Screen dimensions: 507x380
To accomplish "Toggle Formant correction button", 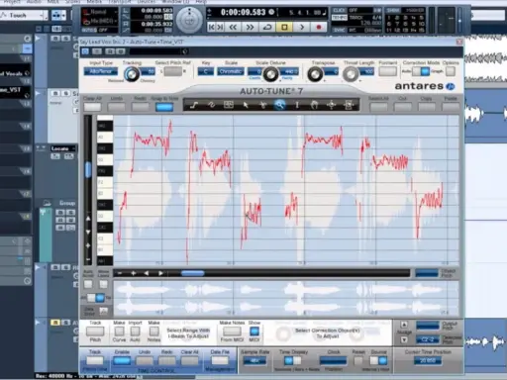I will 387,71.
